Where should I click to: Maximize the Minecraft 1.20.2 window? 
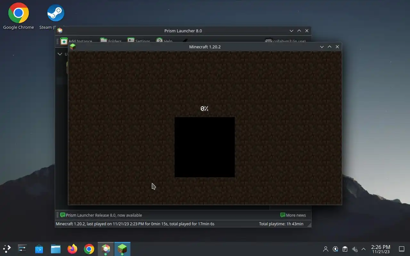coord(330,47)
